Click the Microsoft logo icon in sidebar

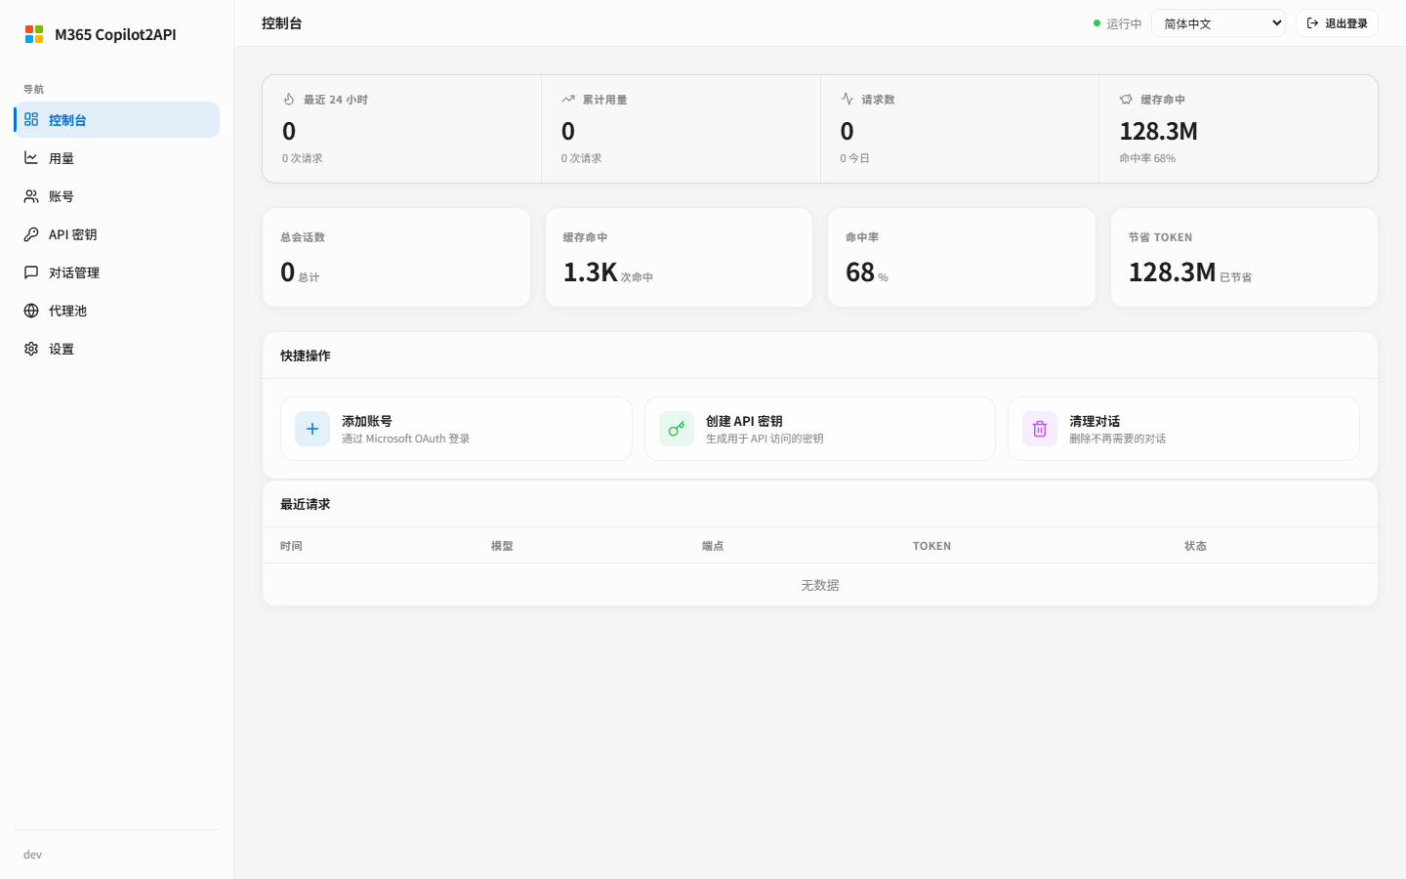click(x=34, y=34)
